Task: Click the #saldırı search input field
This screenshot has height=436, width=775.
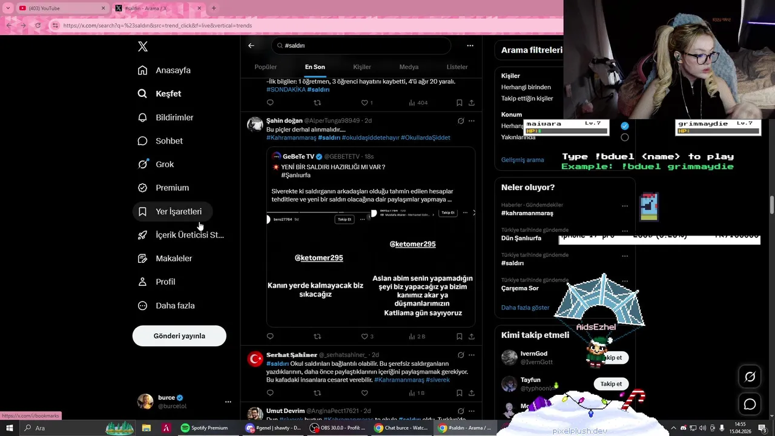Action: click(361, 45)
